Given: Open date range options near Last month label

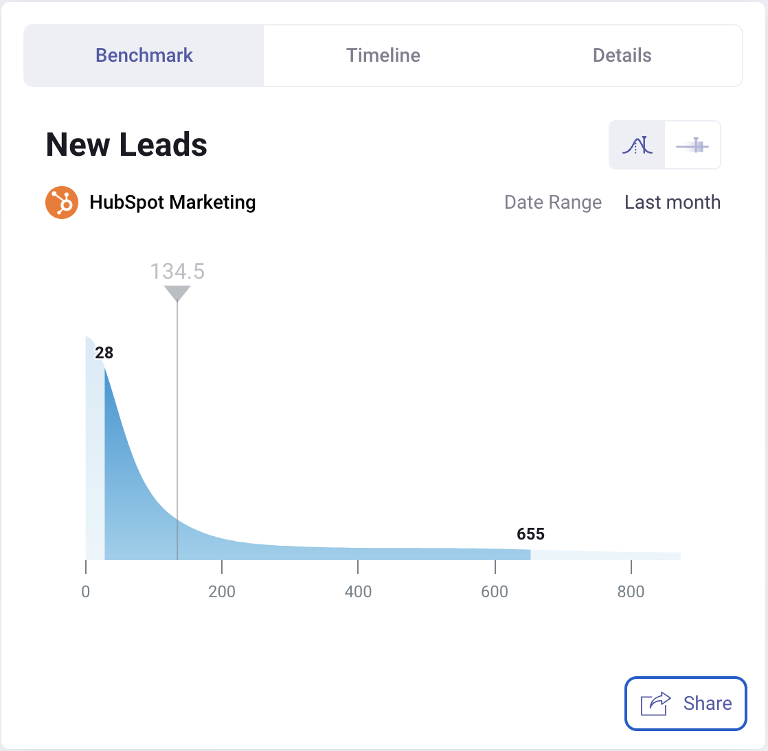Looking at the screenshot, I should point(673,202).
